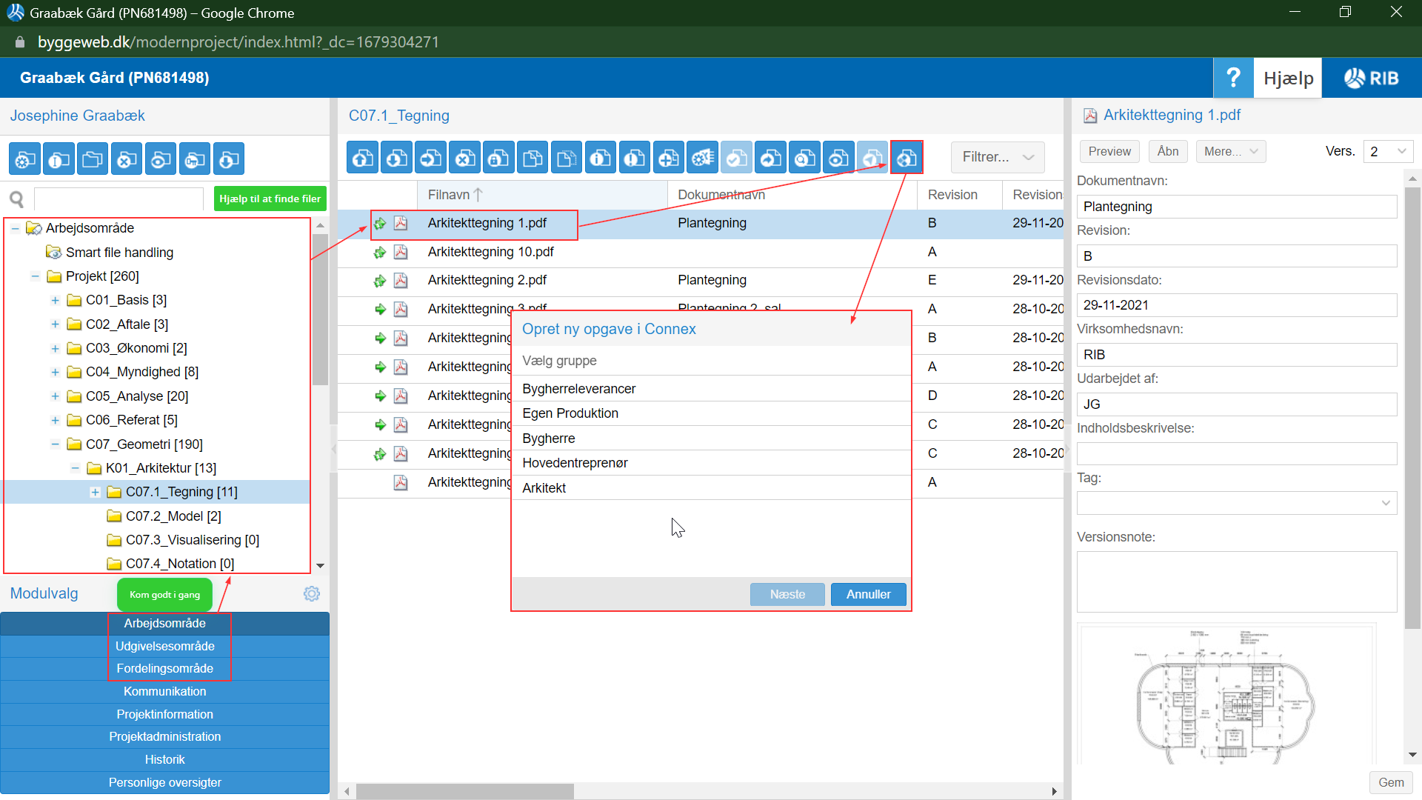1422x800 pixels.
Task: Click the delete folder icon
Action: [x=127, y=159]
